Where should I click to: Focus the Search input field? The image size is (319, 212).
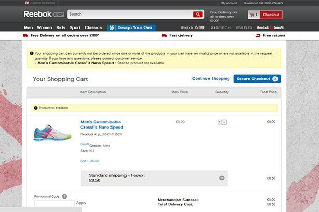pos(130,14)
